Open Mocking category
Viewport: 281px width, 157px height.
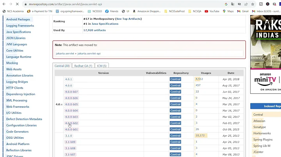pos(12,63)
